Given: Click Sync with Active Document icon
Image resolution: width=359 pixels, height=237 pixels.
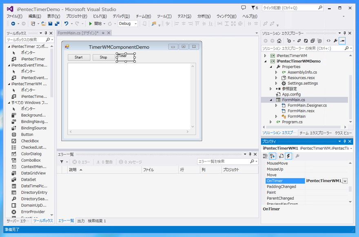Looking at the screenshot, I should (x=299, y=41).
